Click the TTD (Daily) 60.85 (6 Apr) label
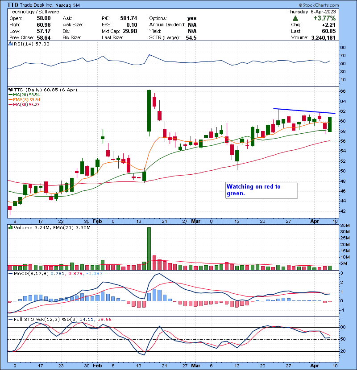This screenshot has width=357, height=370. pyautogui.click(x=46, y=90)
